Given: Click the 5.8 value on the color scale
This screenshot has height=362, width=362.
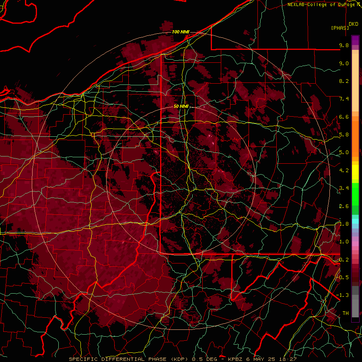Looking at the screenshot, I should pos(344,135).
